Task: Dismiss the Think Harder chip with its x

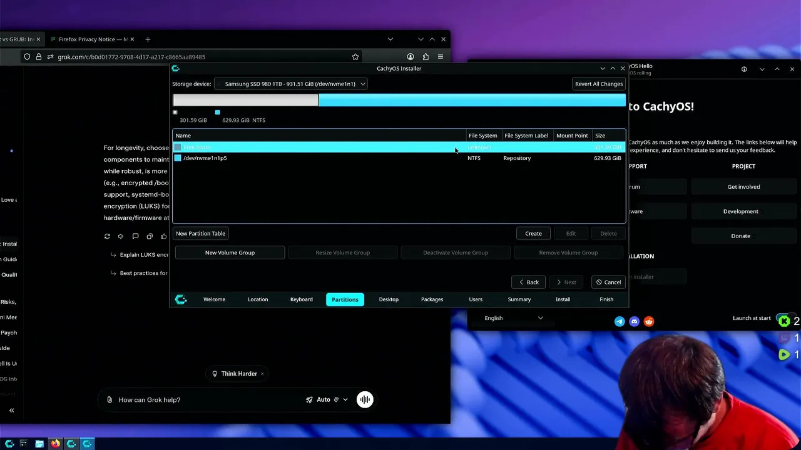Action: click(x=262, y=374)
